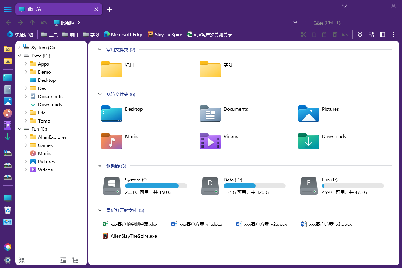Select xxx客户预算测算表.xlsx recent file

tap(130, 224)
